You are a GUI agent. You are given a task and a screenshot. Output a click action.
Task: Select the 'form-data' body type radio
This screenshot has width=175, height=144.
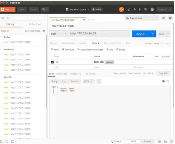[63, 49]
